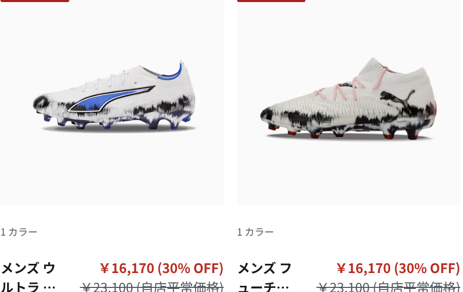Screen dimensions: 463x292
Task: Open the "メンズ ウルトラ" product title
Action: (x=28, y=277)
